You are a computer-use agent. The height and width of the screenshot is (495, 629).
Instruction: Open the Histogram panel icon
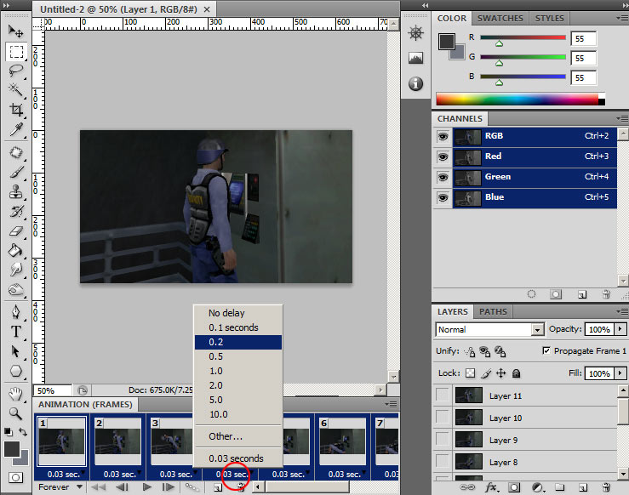tap(416, 59)
